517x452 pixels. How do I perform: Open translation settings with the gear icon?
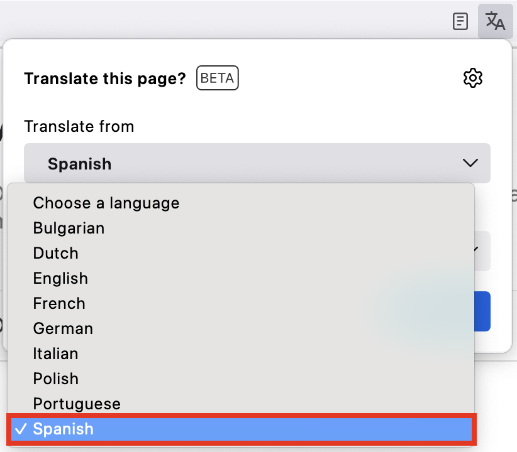click(473, 78)
